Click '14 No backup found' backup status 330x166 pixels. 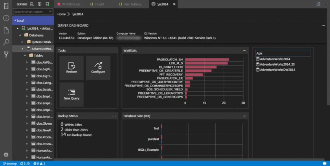click(x=76, y=135)
